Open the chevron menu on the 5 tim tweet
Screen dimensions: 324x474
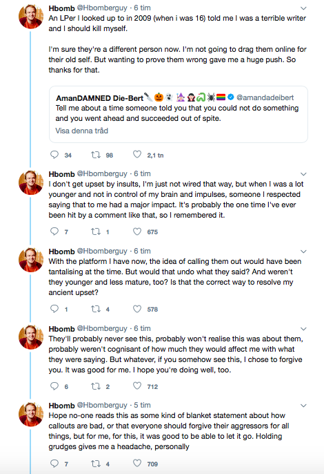tap(303, 406)
